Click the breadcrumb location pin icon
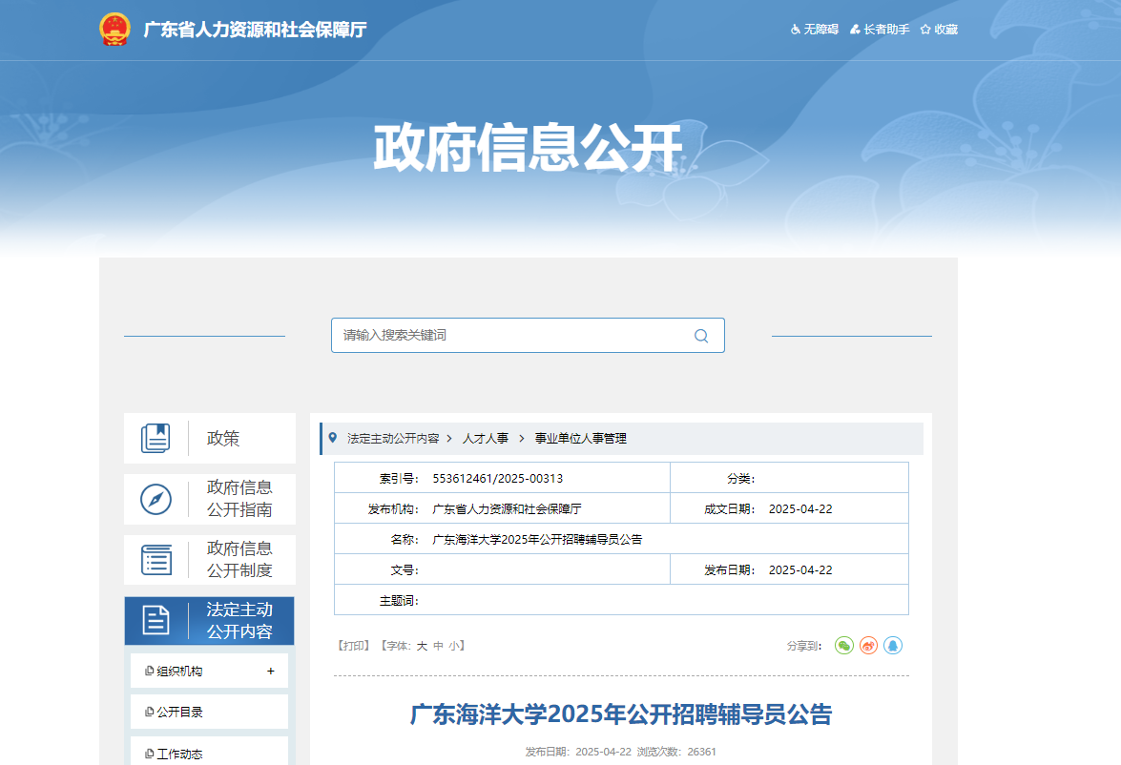Screen dimensions: 1121x765 (332, 438)
